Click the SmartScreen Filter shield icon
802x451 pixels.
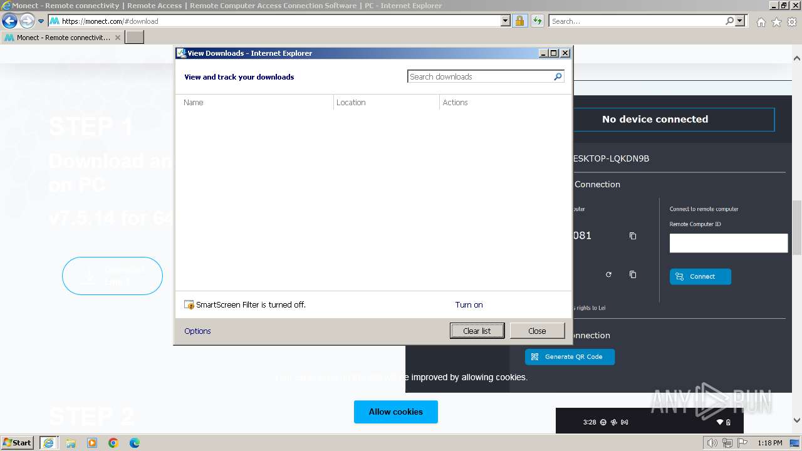point(189,305)
